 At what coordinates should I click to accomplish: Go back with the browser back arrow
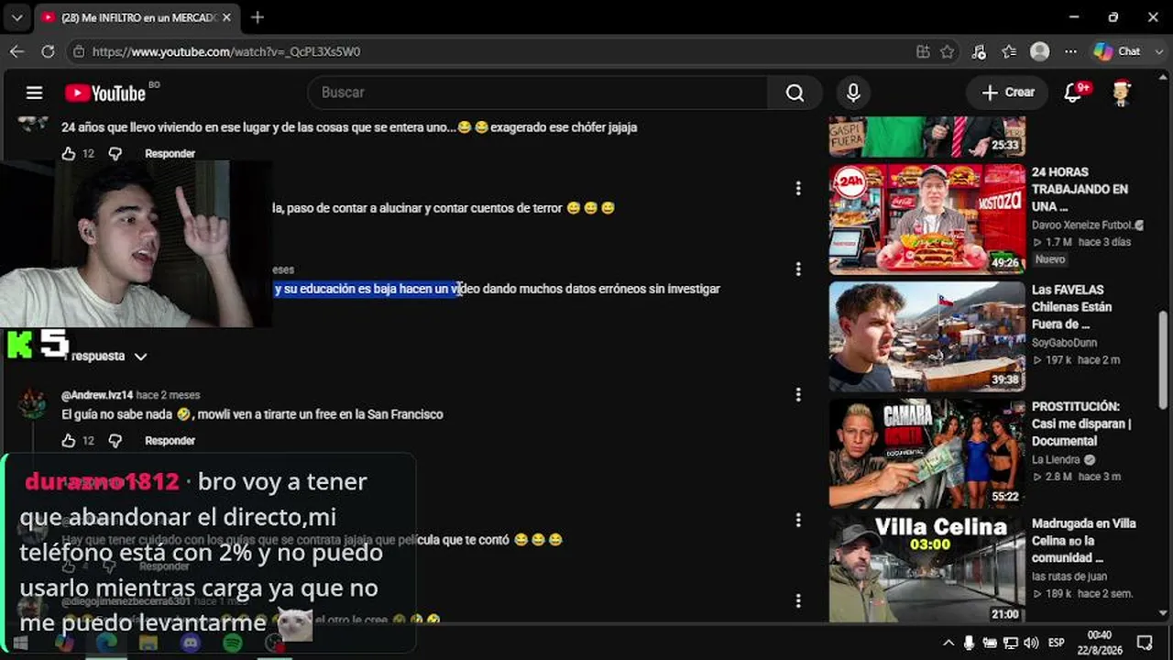17,51
